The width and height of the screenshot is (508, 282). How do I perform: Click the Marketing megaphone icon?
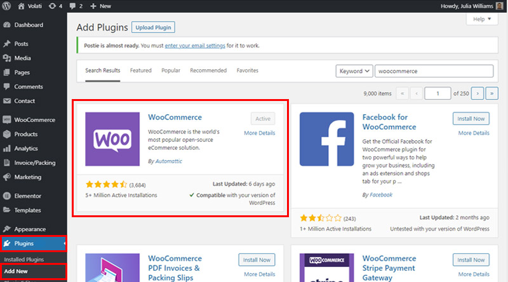click(x=7, y=177)
